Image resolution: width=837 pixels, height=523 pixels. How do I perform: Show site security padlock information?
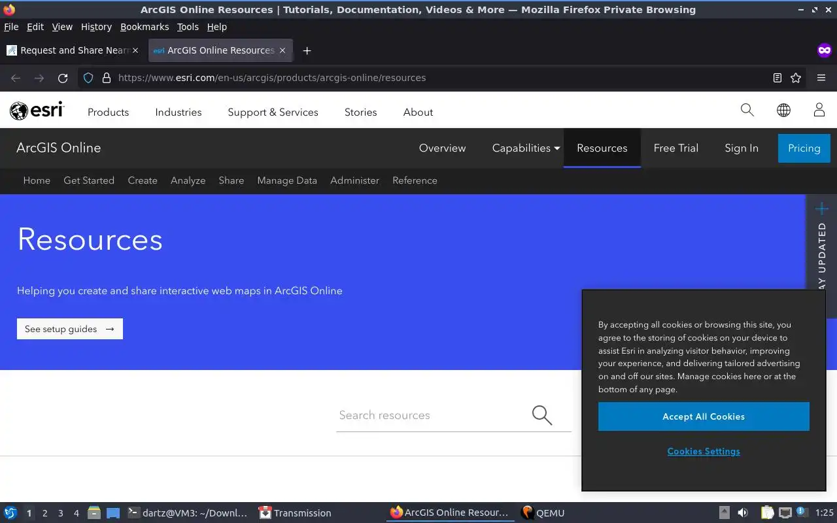click(107, 78)
